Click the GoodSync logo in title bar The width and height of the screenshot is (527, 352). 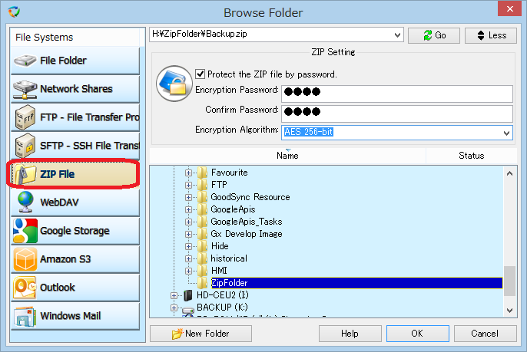pos(14,12)
